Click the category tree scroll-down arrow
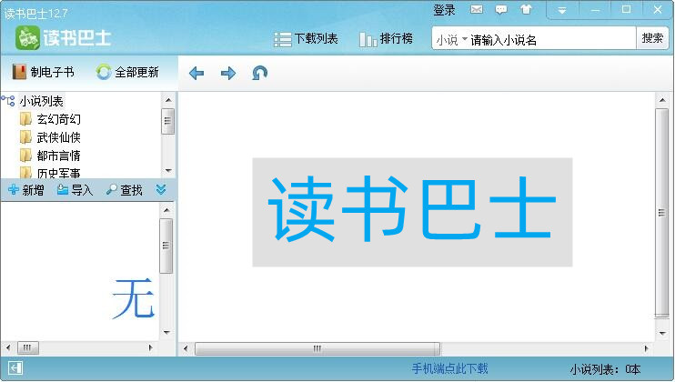Screen dimensions: 675x382 pos(168,171)
